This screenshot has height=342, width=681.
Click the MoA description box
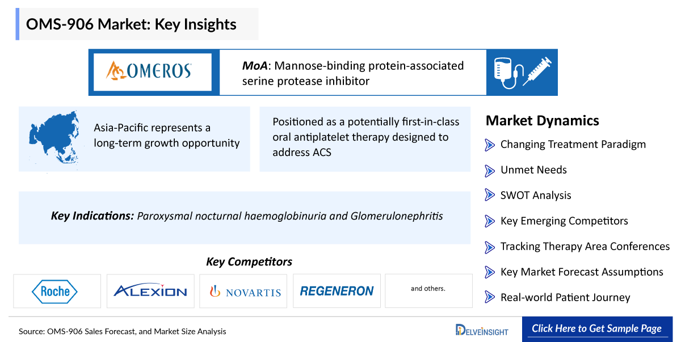[352, 73]
